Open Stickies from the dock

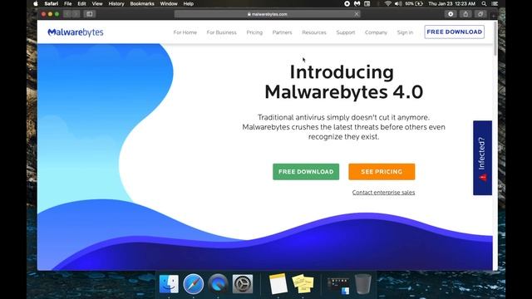[x=303, y=284]
